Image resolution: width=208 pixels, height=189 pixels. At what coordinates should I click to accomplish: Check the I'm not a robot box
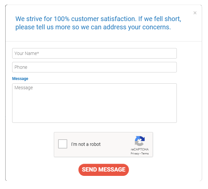coord(63,144)
